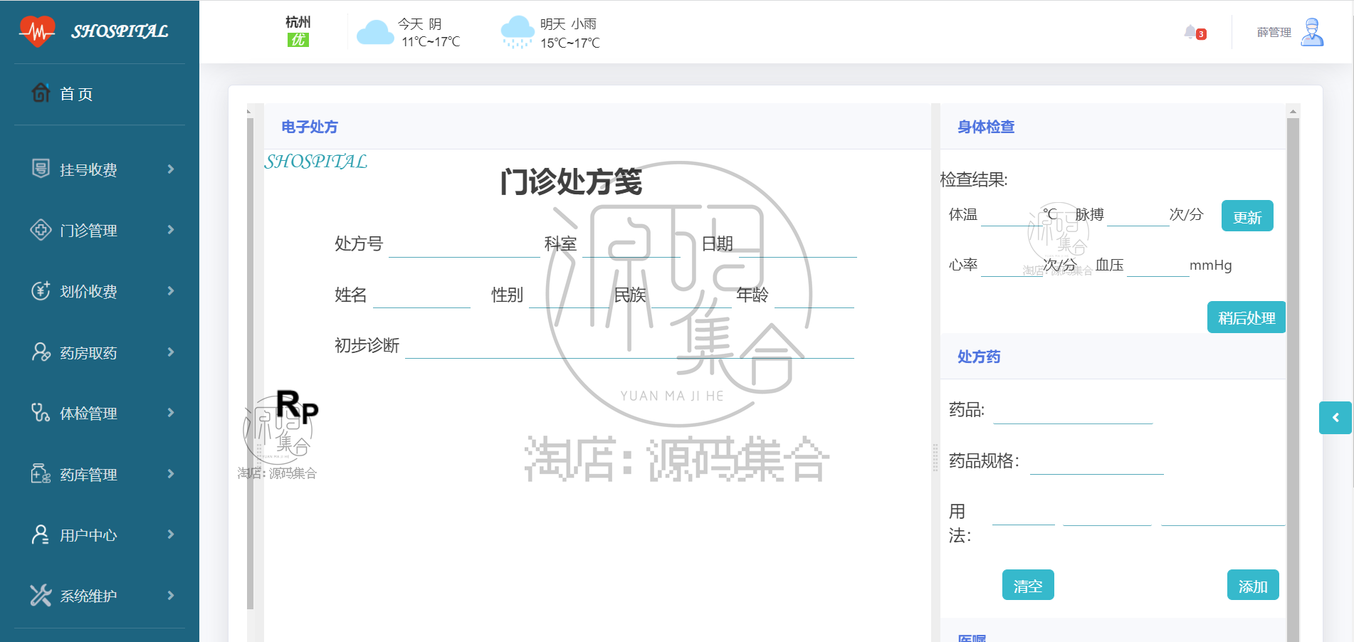Click the 清空 button
This screenshot has height=642, width=1354.
click(x=1028, y=585)
